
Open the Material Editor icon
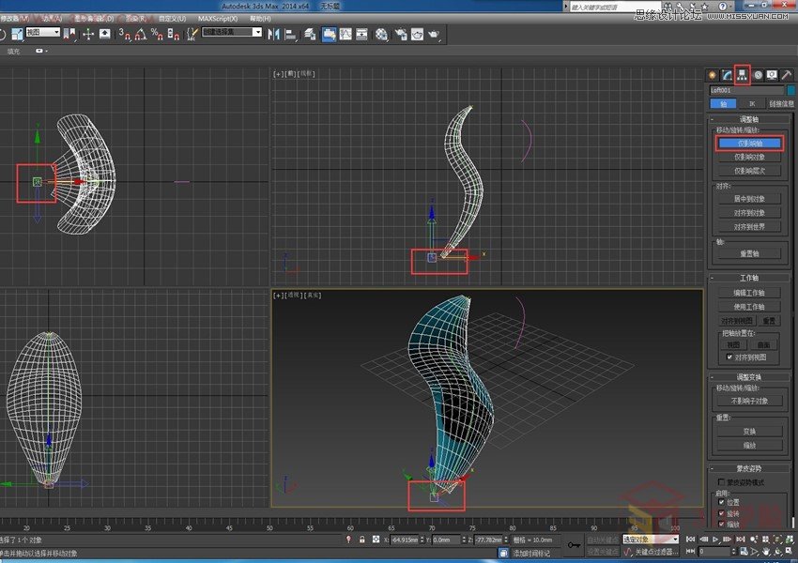382,34
